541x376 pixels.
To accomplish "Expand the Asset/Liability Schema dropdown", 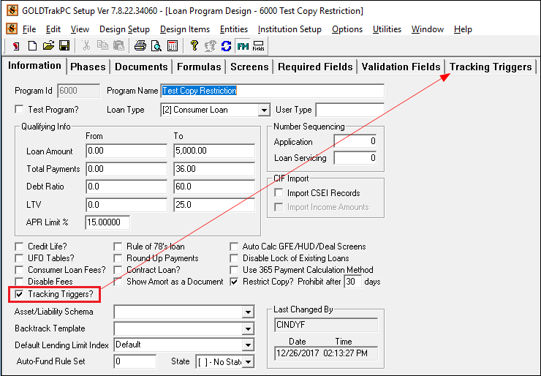I will (x=248, y=312).
